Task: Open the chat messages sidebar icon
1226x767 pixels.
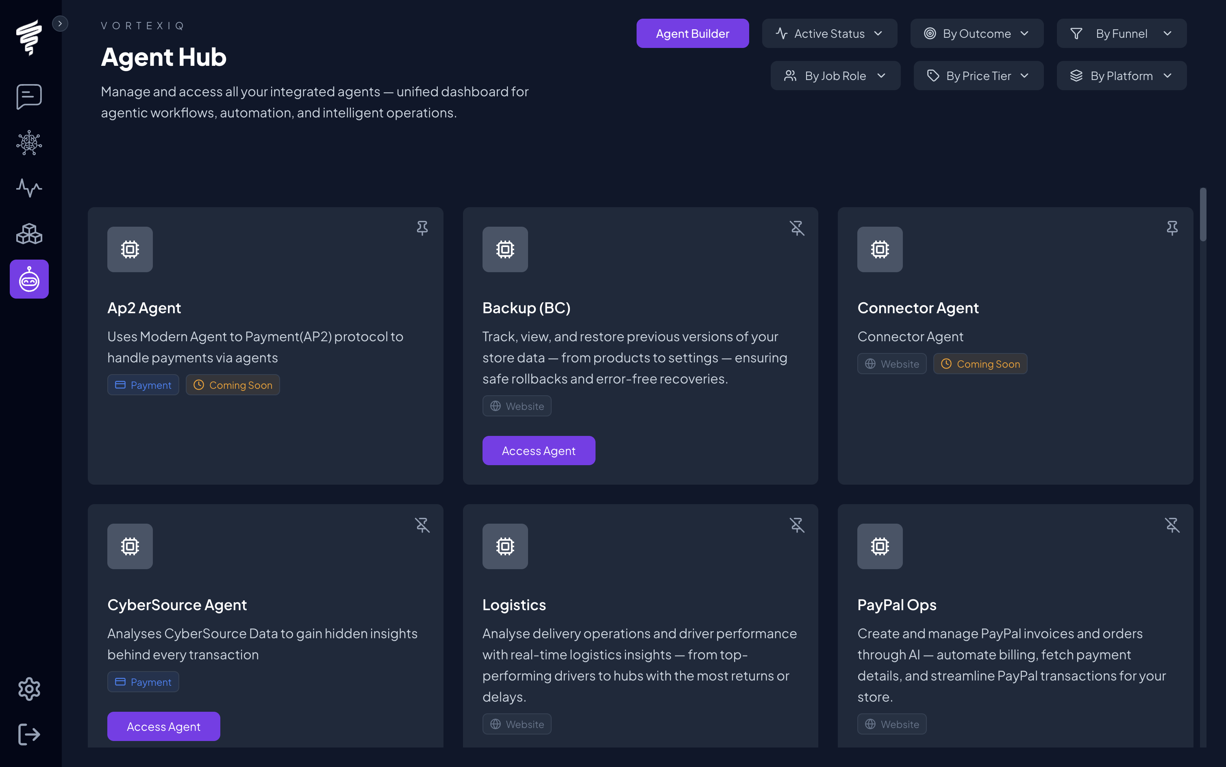Action: (29, 96)
